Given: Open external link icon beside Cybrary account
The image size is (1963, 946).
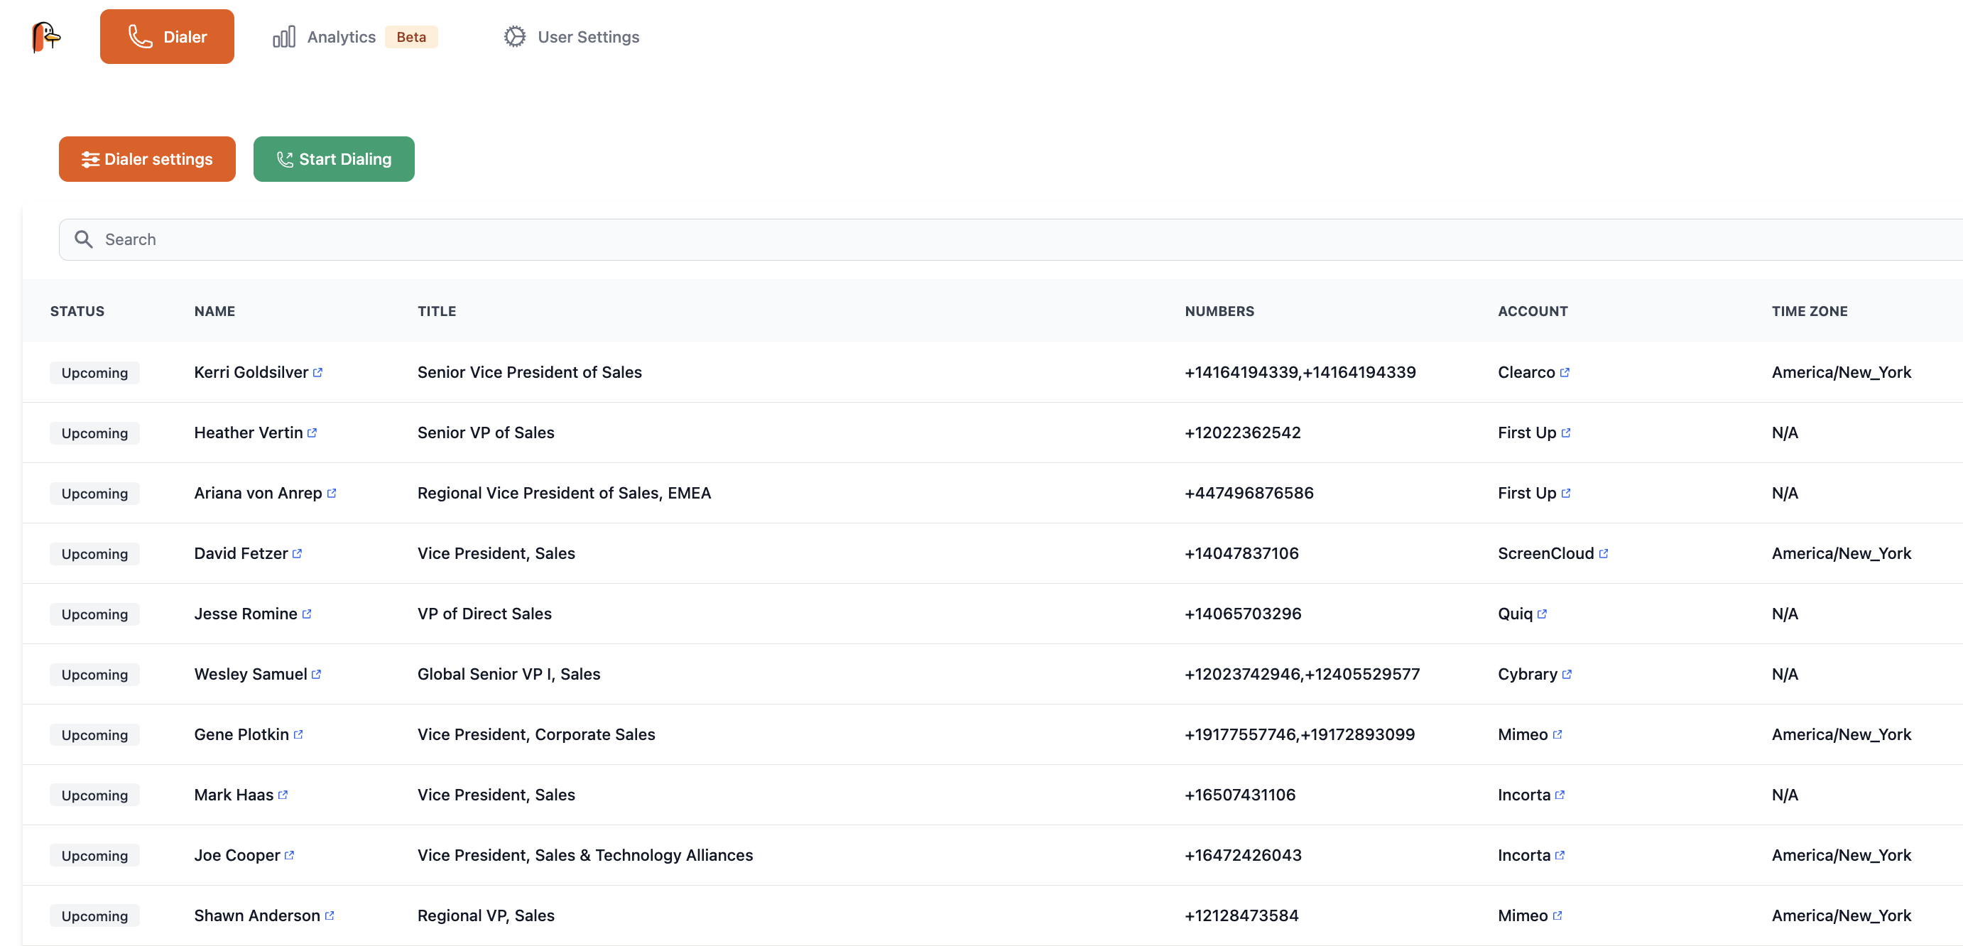Looking at the screenshot, I should (x=1566, y=675).
